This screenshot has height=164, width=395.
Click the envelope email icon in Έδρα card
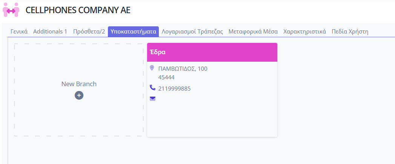[153, 99]
